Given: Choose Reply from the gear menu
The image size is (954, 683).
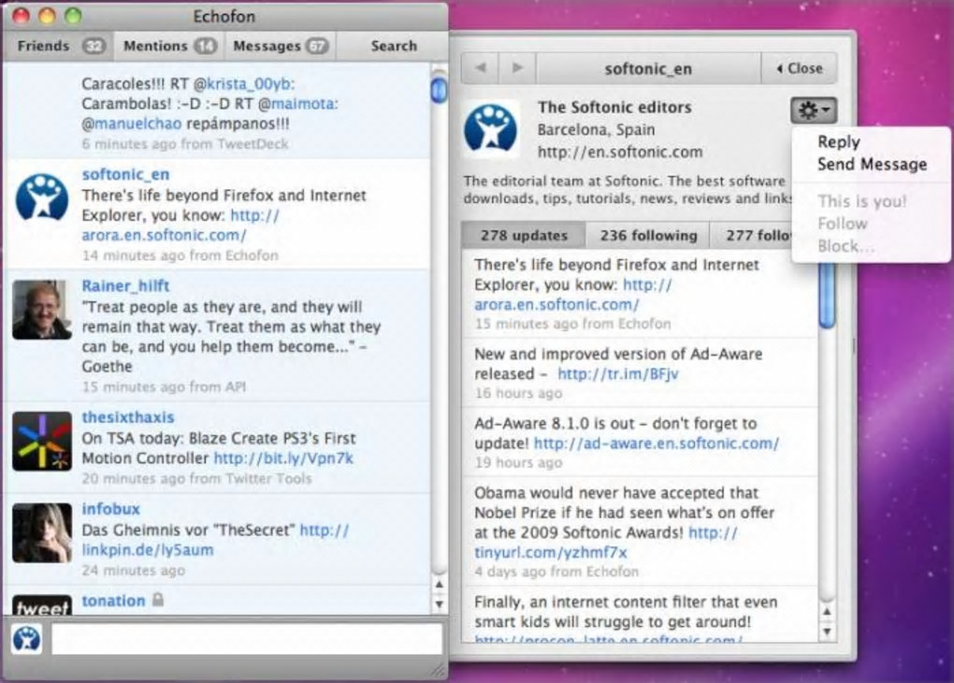Looking at the screenshot, I should click(838, 142).
